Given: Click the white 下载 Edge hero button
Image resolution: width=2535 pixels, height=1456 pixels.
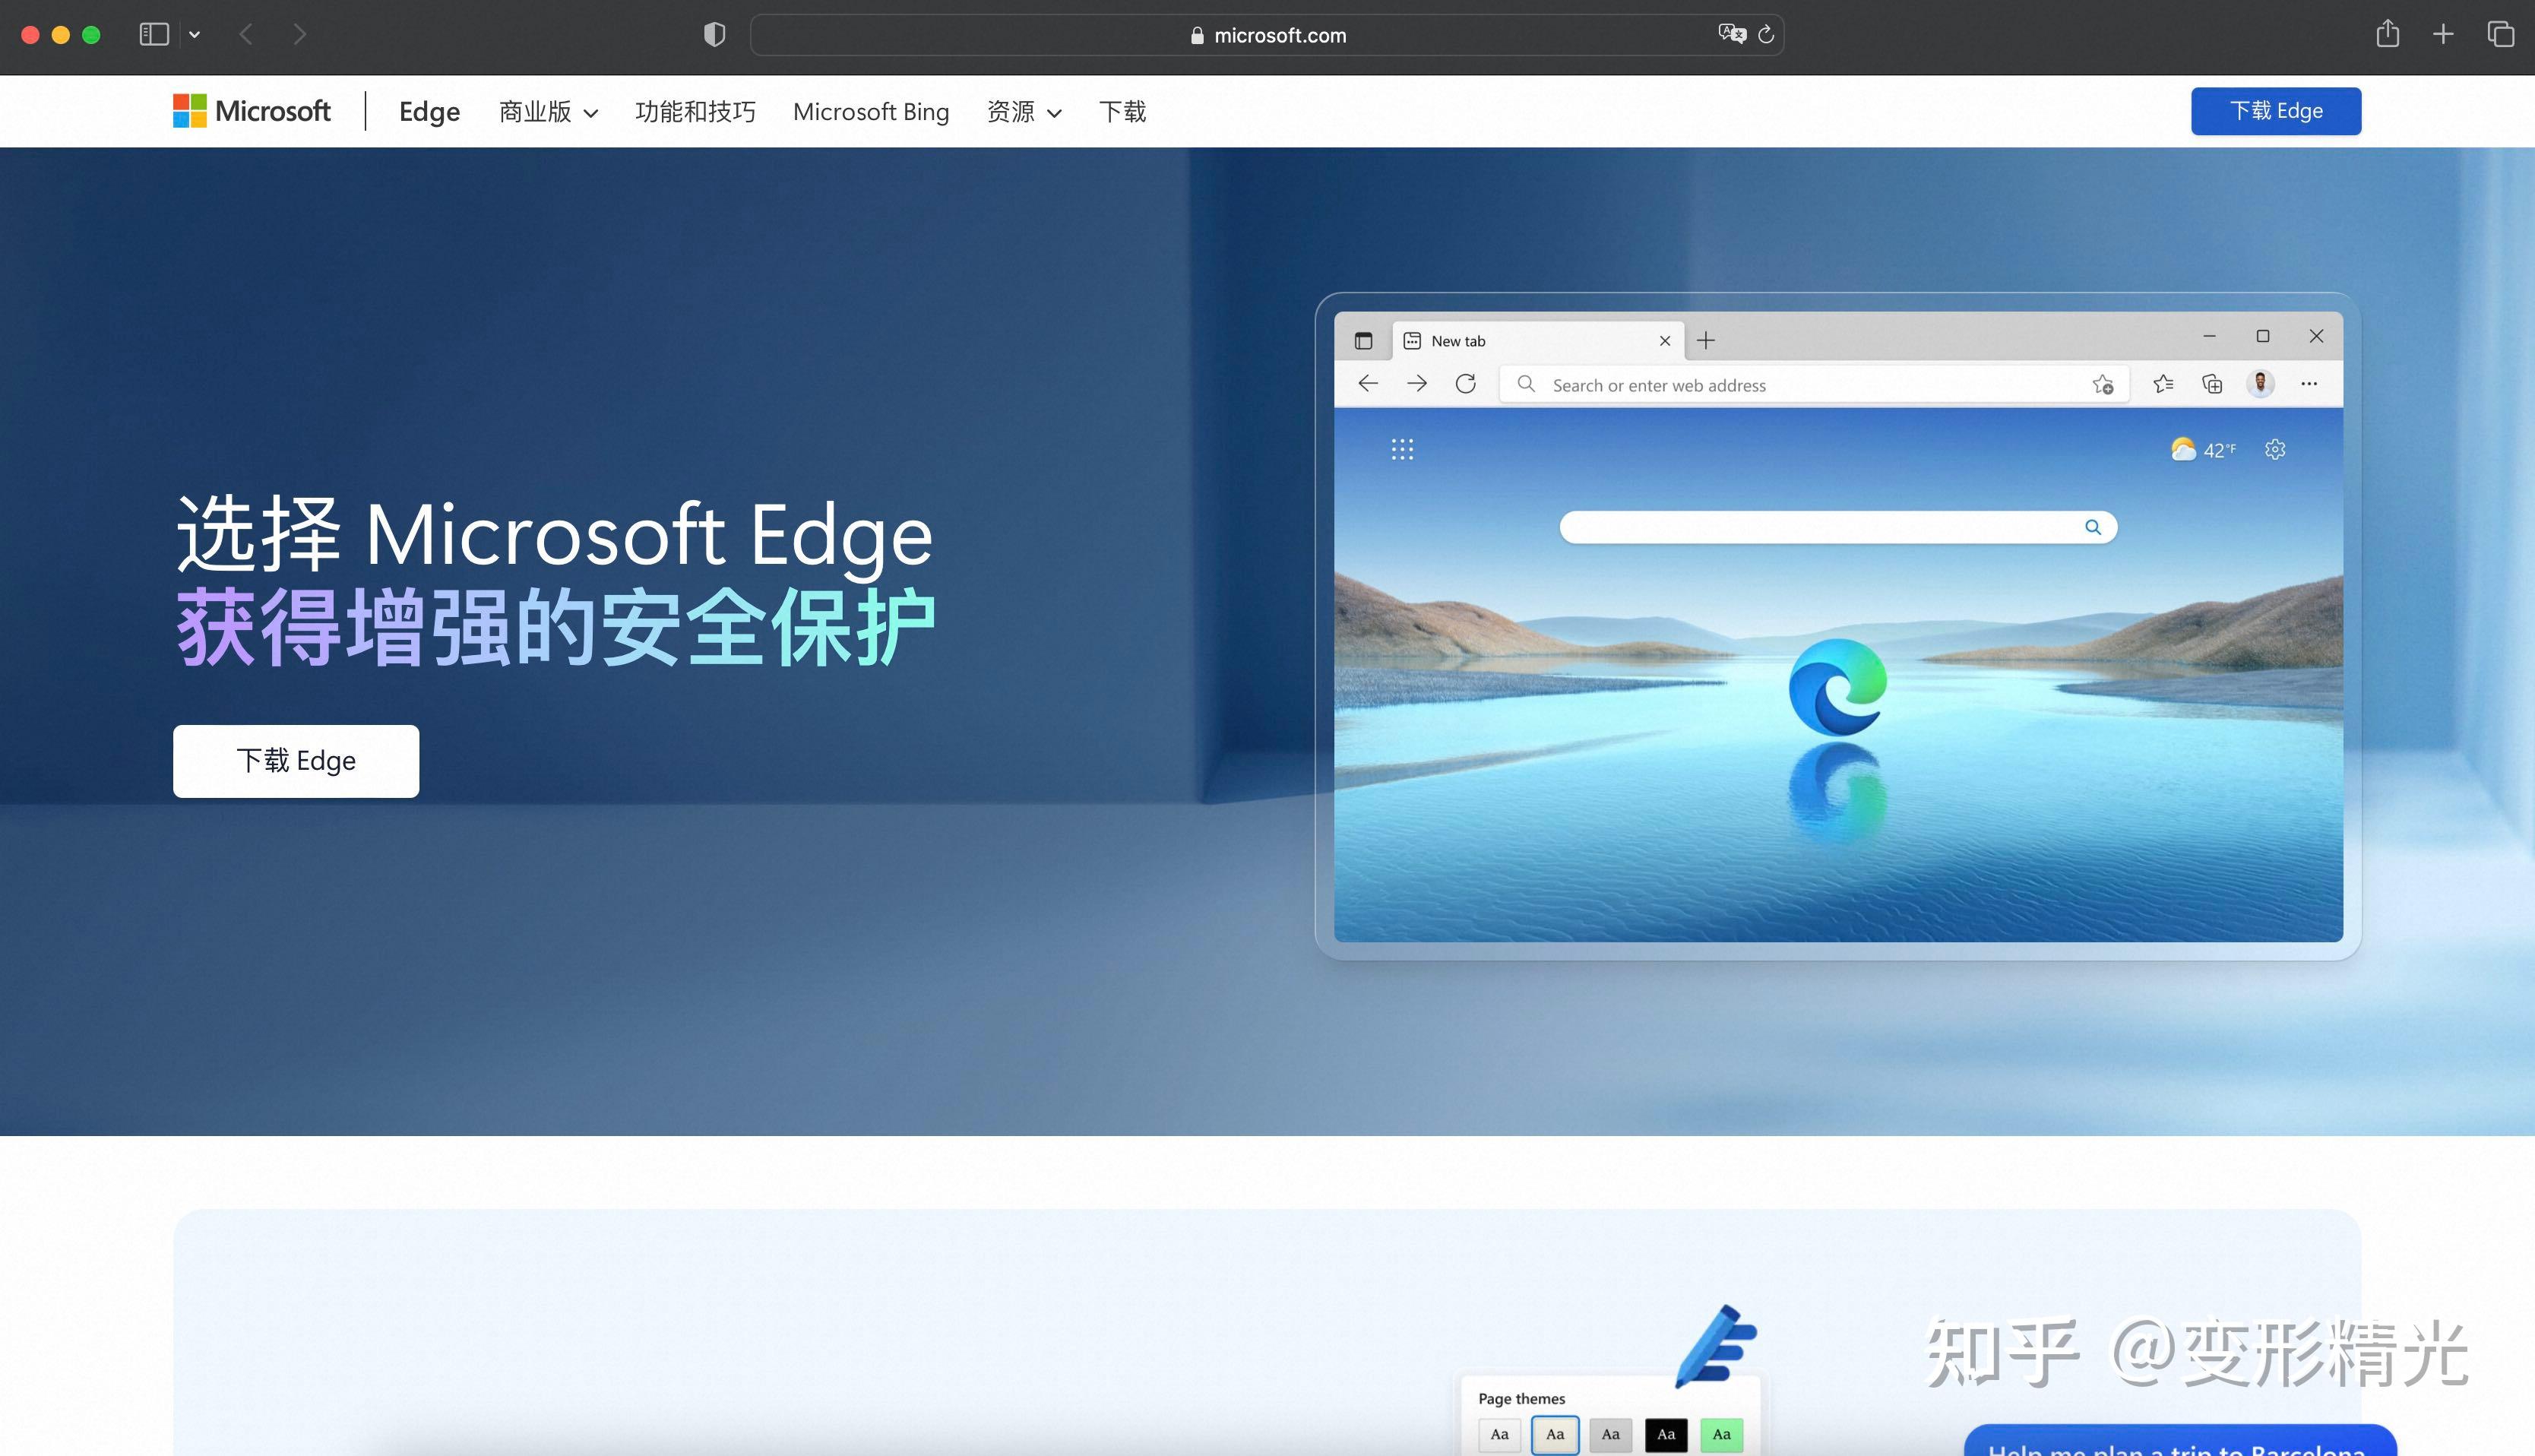Looking at the screenshot, I should [296, 761].
